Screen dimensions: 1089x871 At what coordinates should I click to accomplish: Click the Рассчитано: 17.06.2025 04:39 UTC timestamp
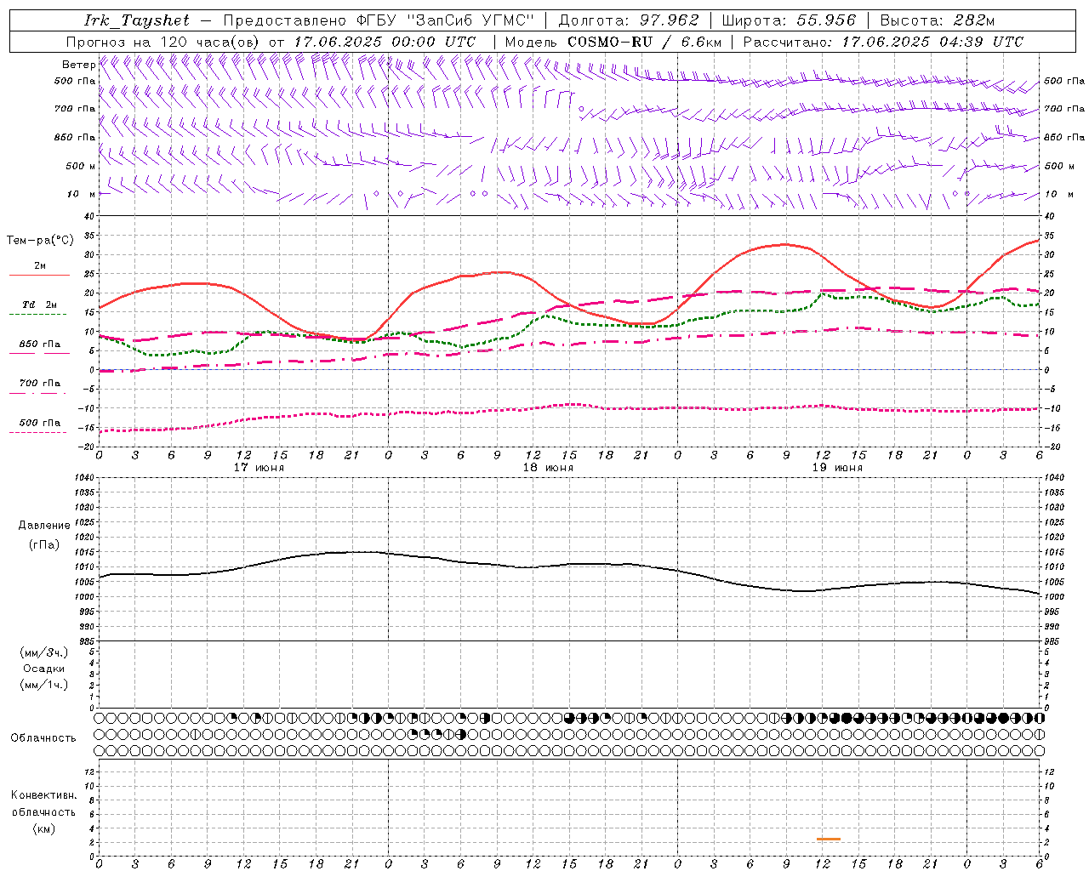[883, 42]
